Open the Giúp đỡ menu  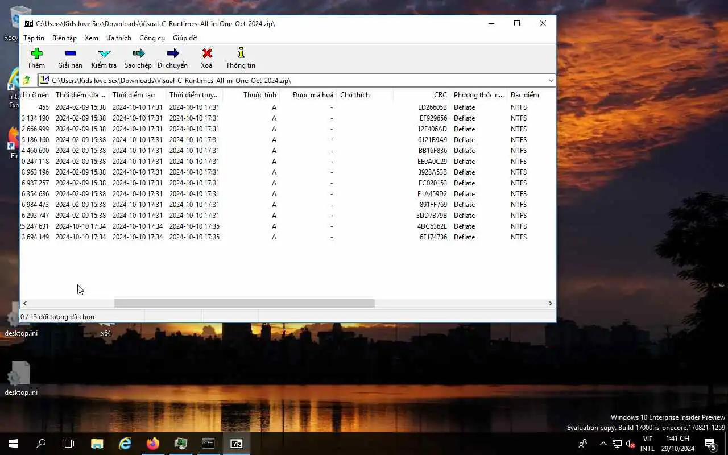[185, 38]
